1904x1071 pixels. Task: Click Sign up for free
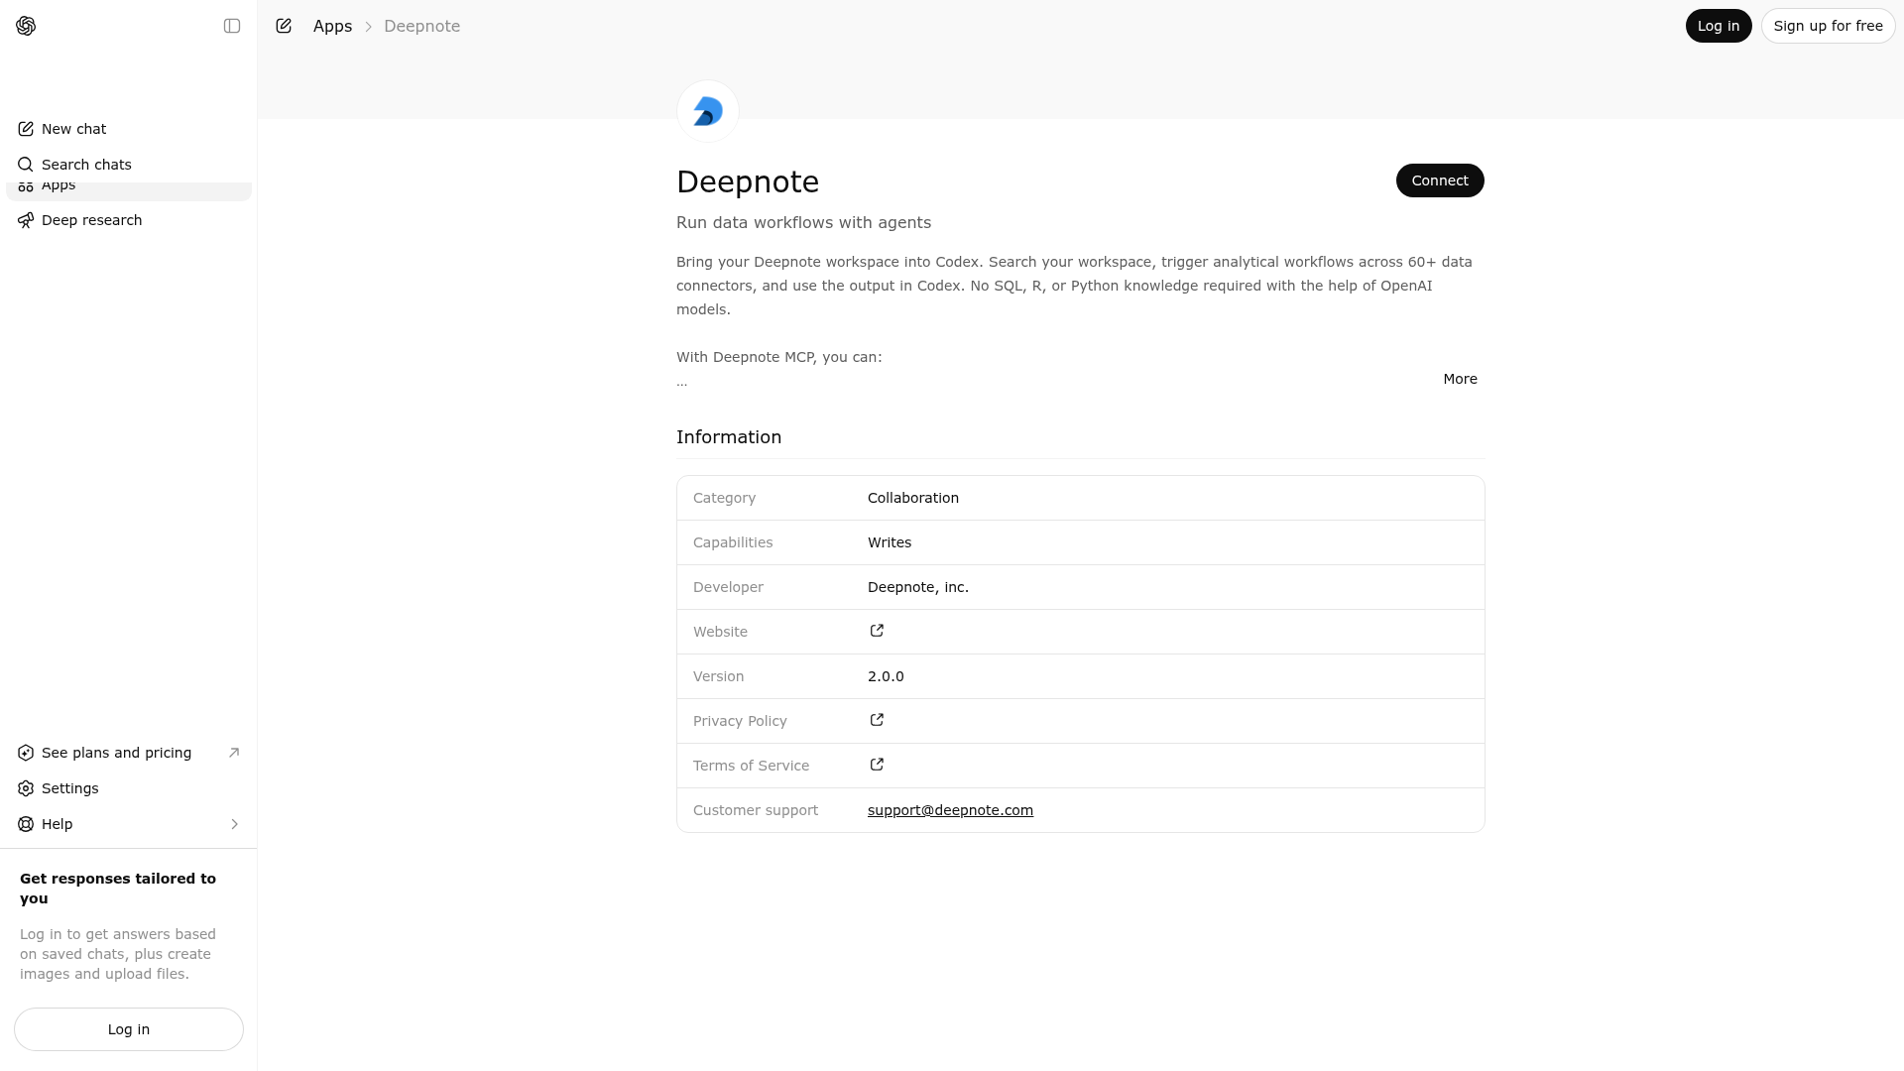click(1828, 26)
